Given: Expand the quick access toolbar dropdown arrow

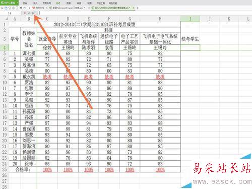Looking at the screenshot, I should 29,8.
